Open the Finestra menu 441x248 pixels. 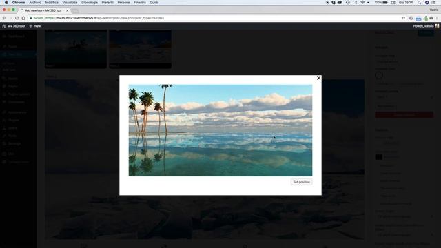140,2
